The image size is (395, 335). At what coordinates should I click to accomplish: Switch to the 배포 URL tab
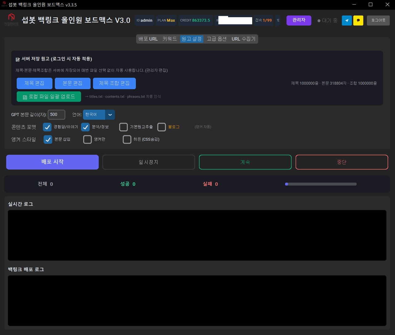[148, 39]
